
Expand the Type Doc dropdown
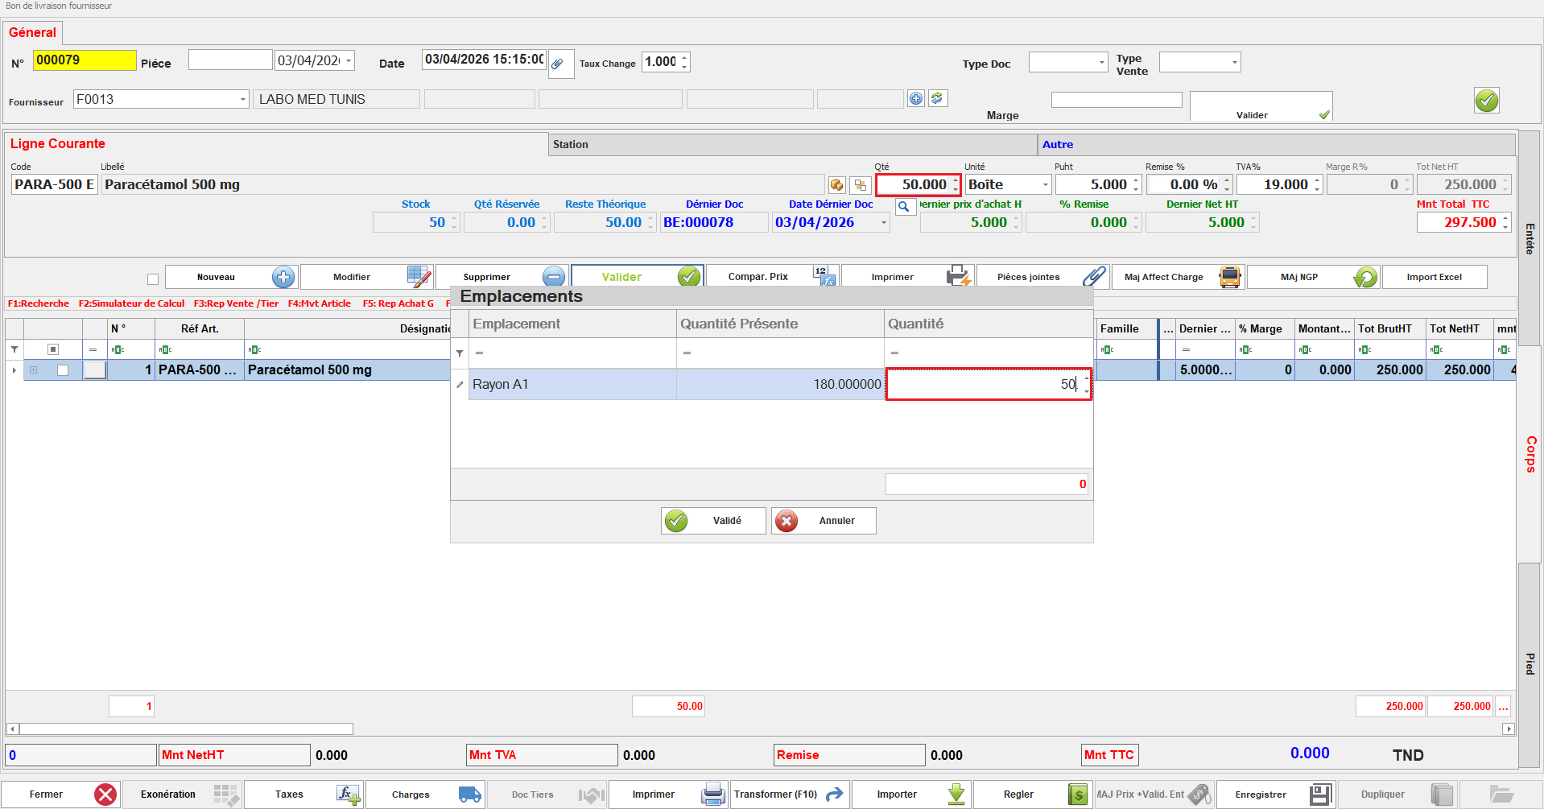1101,63
